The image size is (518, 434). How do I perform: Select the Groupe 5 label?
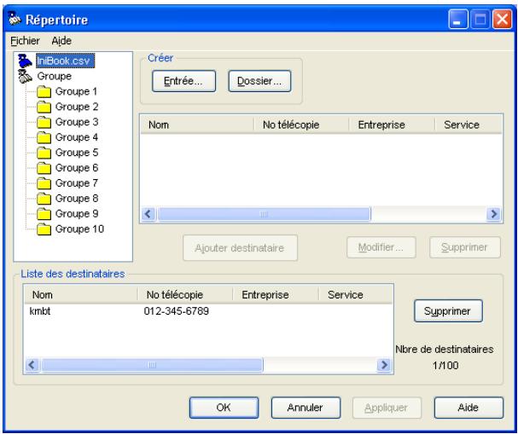pos(77,153)
